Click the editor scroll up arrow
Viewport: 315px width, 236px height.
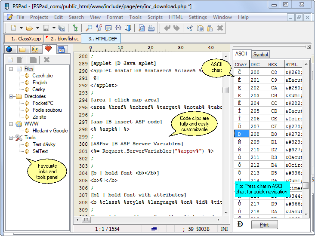[226, 56]
